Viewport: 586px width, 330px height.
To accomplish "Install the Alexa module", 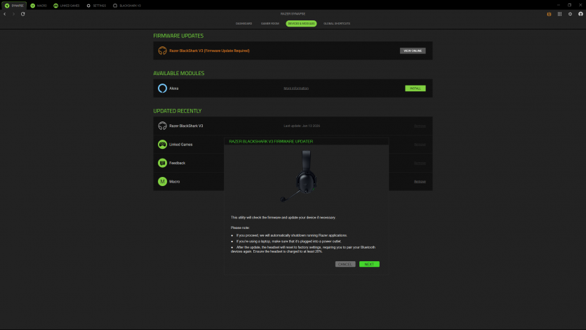I will point(415,88).
